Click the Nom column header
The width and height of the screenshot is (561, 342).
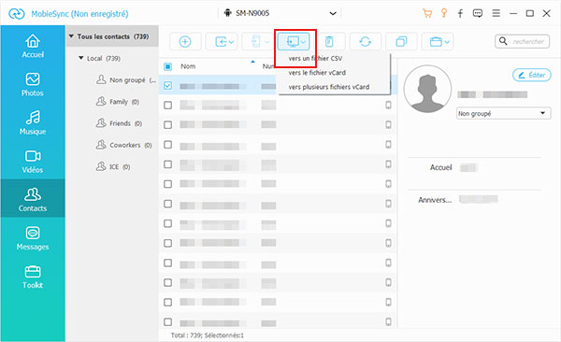(x=188, y=66)
